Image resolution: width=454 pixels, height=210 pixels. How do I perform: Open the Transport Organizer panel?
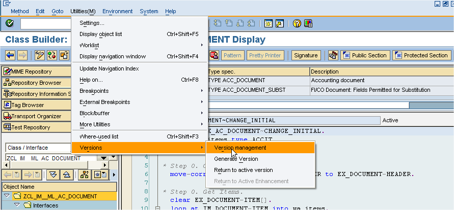click(37, 116)
